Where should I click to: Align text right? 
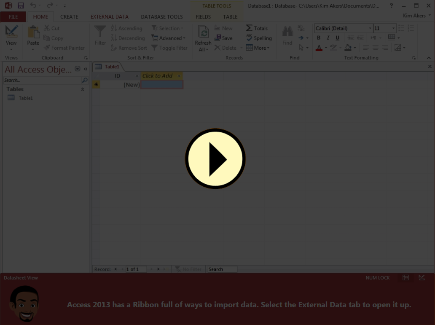point(385,48)
